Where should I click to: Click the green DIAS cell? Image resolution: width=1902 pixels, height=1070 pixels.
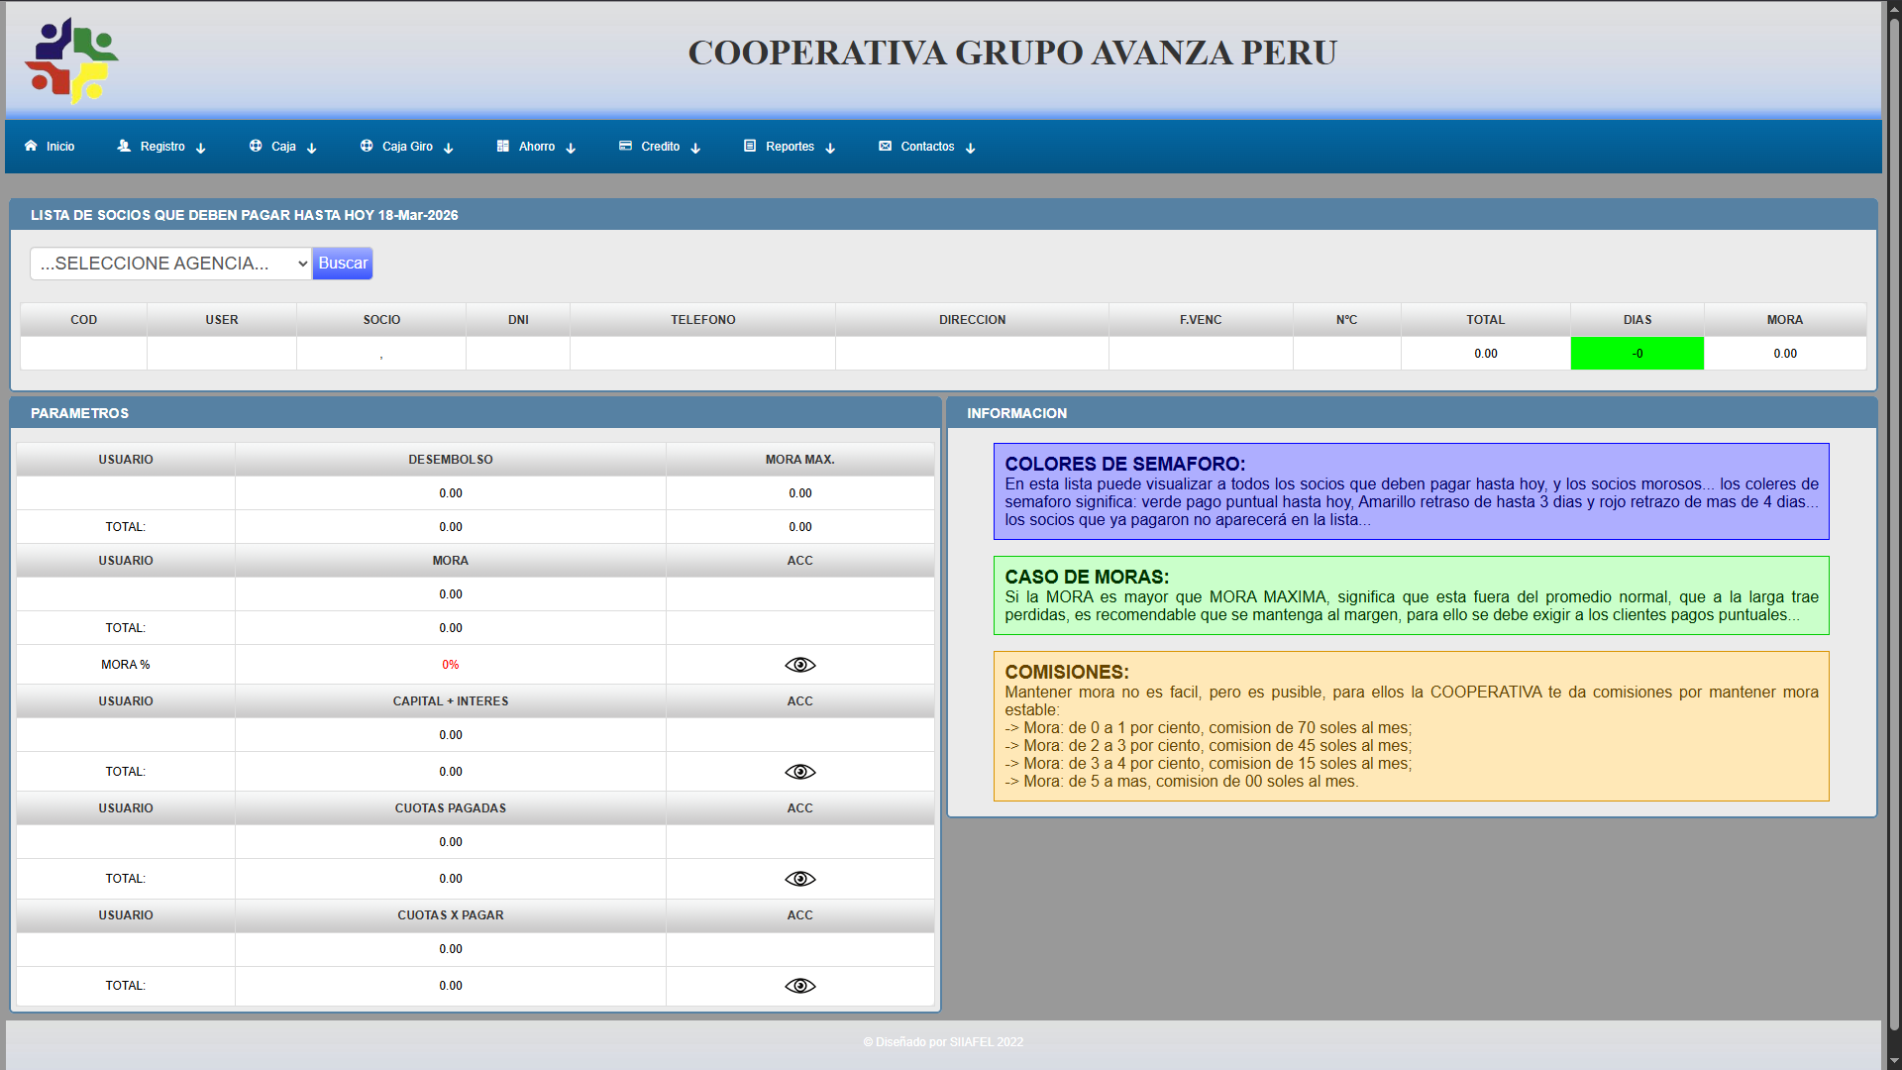pos(1637,354)
